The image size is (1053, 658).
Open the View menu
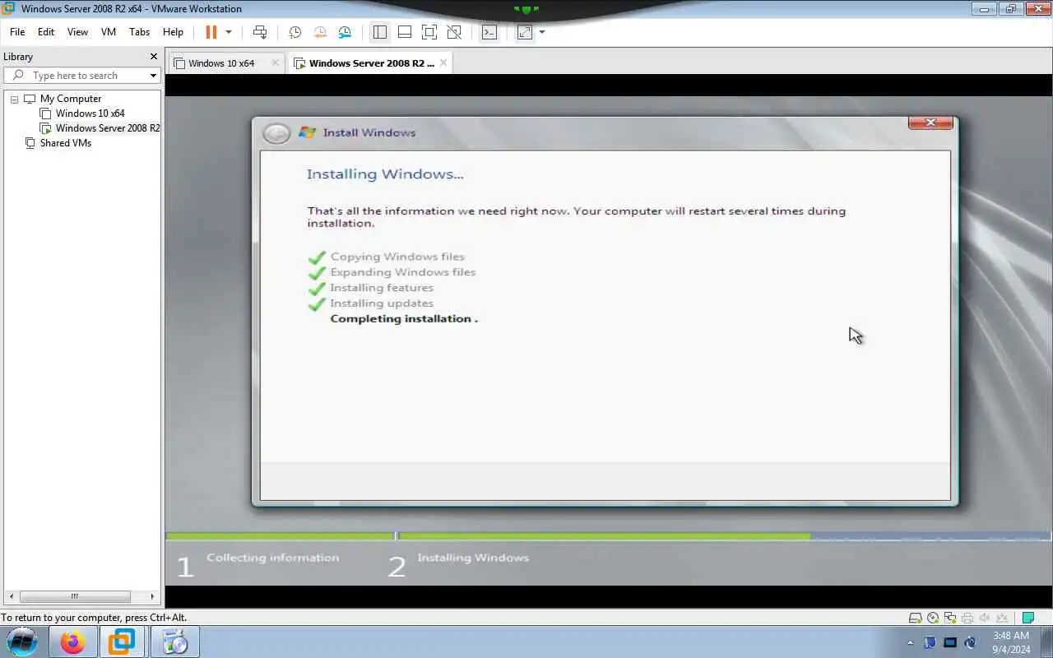pyautogui.click(x=77, y=32)
